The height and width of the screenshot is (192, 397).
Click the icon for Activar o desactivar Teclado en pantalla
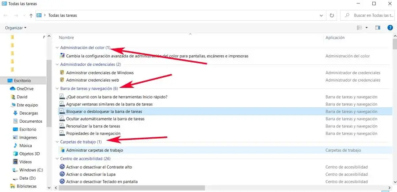coord(62,181)
